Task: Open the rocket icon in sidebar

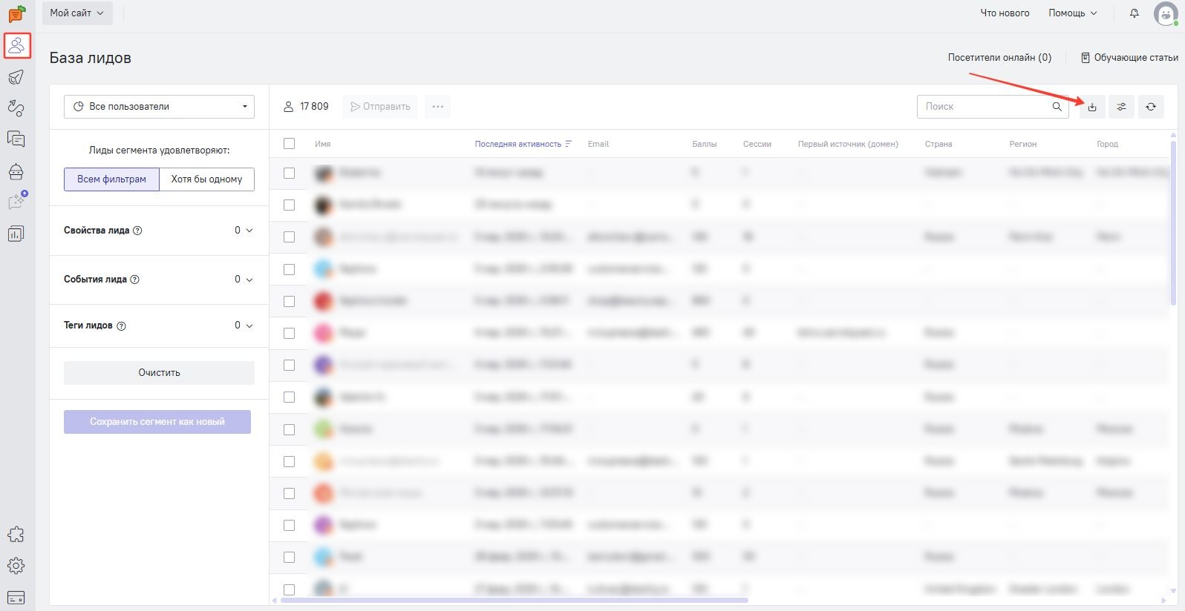Action: (16, 77)
